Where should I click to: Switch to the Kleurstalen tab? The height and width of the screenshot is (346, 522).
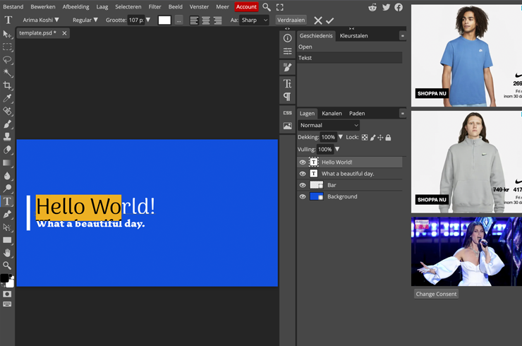[353, 36]
